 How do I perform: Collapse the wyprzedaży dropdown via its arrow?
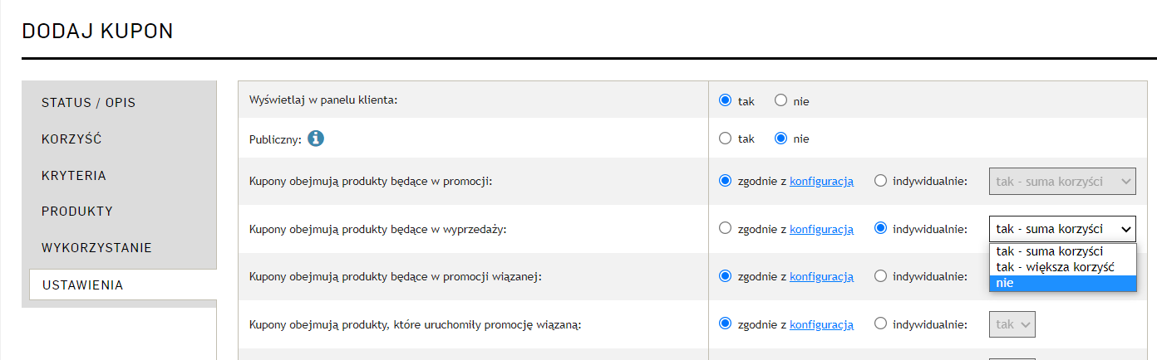[x=1125, y=229]
